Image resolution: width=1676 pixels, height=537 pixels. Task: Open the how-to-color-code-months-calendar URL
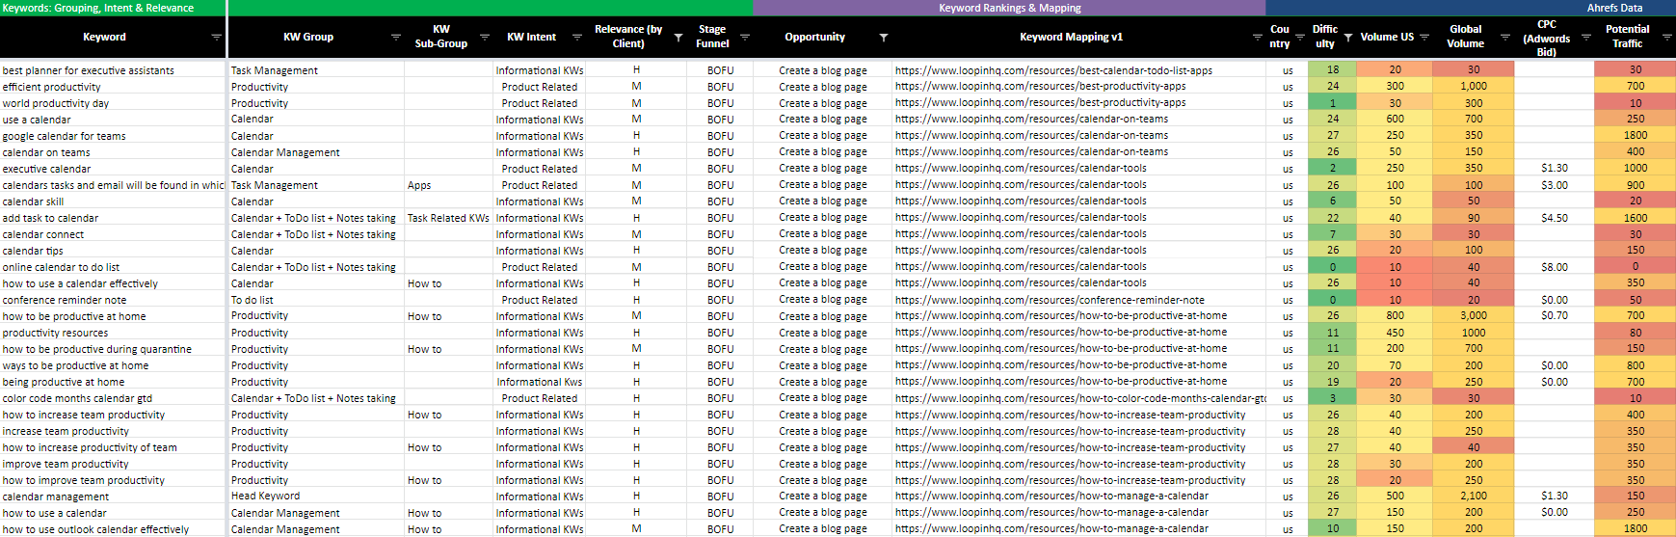coord(1079,398)
